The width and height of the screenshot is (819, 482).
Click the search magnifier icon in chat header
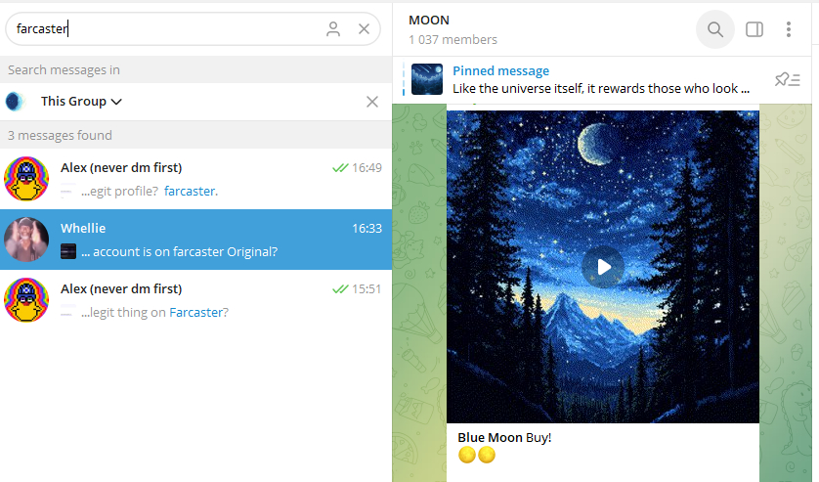tap(715, 29)
